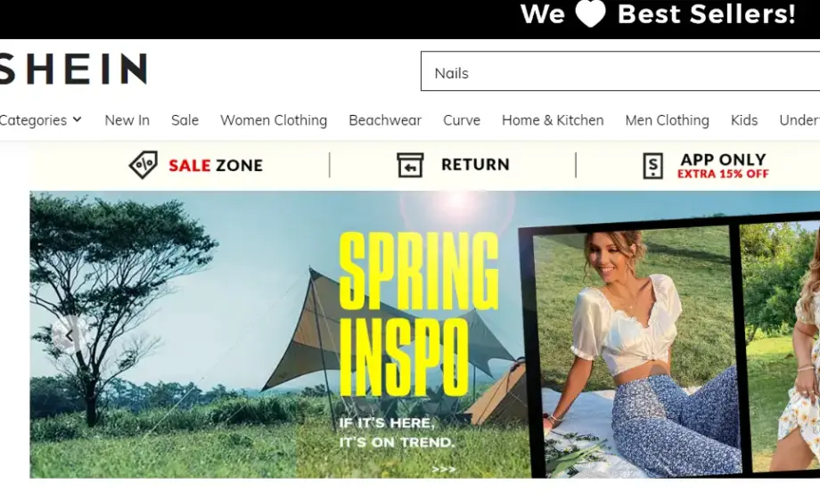
Task: Click the App Only phone icon
Action: coord(652,166)
